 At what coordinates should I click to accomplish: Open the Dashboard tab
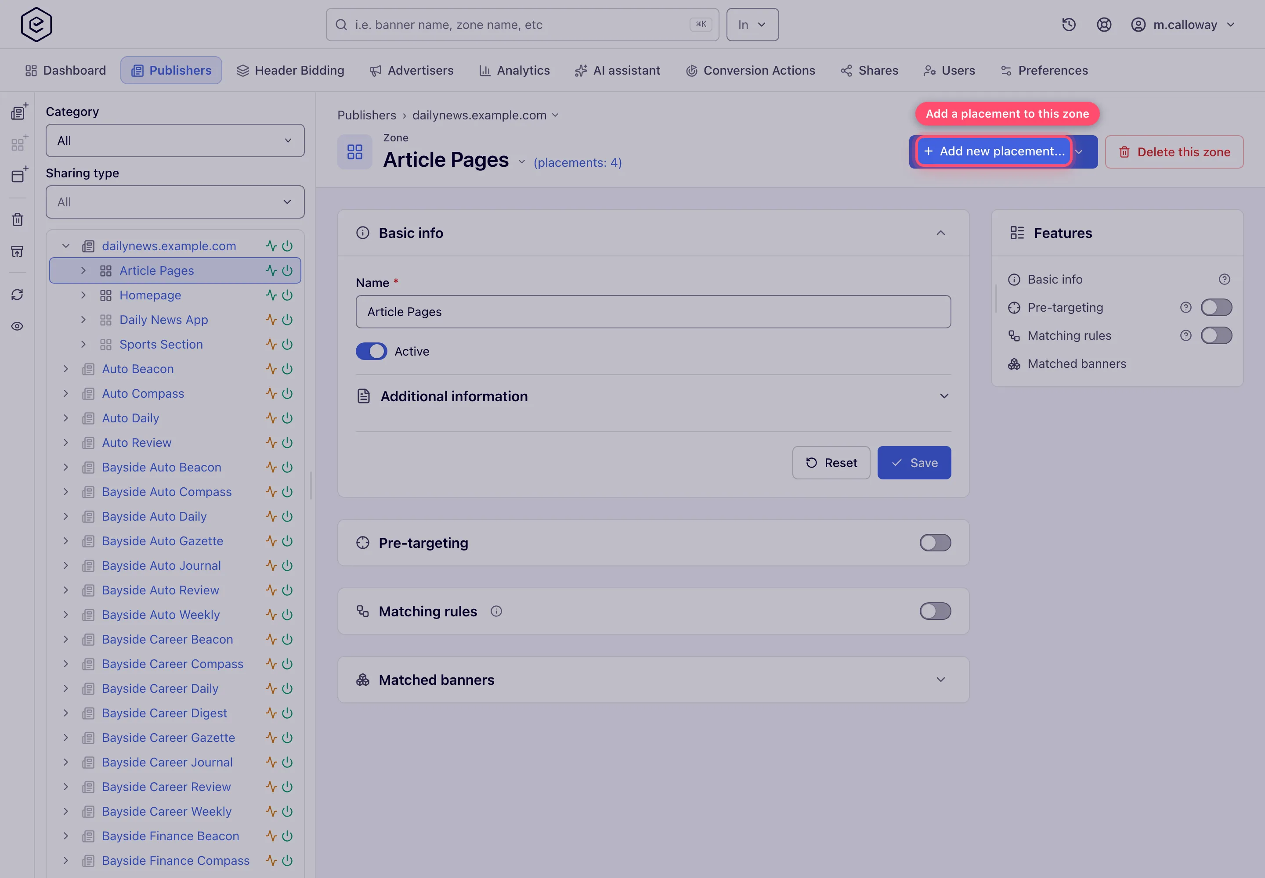pos(65,70)
